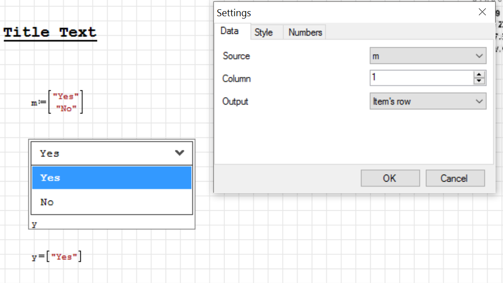Click the y result expression below the combo box

(57, 257)
